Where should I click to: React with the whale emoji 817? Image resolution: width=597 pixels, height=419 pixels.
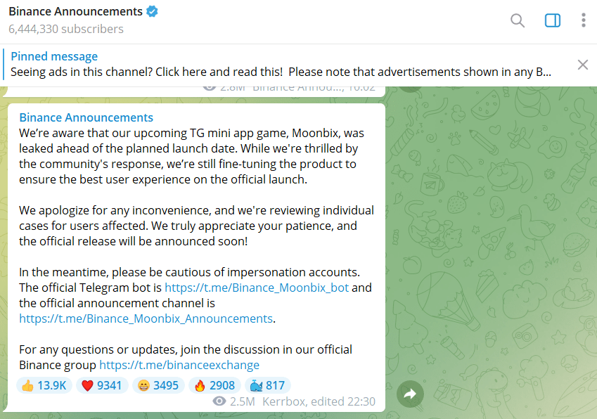coord(267,385)
